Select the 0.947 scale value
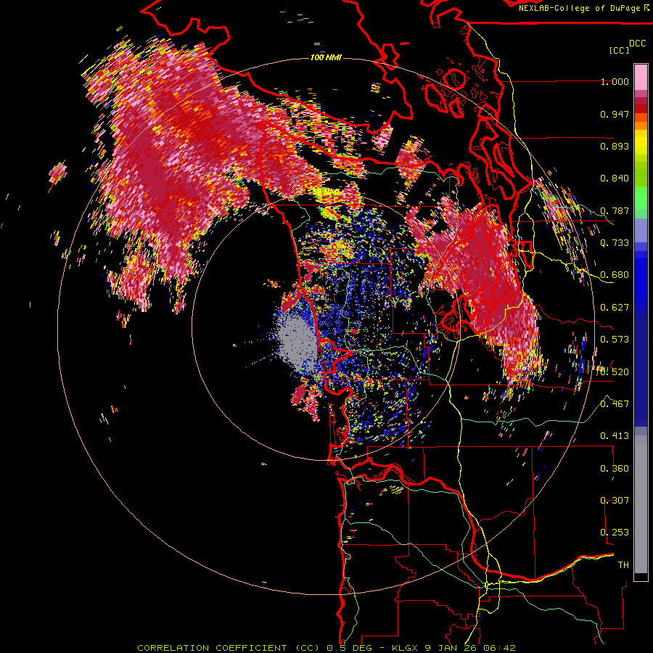This screenshot has width=653, height=653. pyautogui.click(x=615, y=114)
